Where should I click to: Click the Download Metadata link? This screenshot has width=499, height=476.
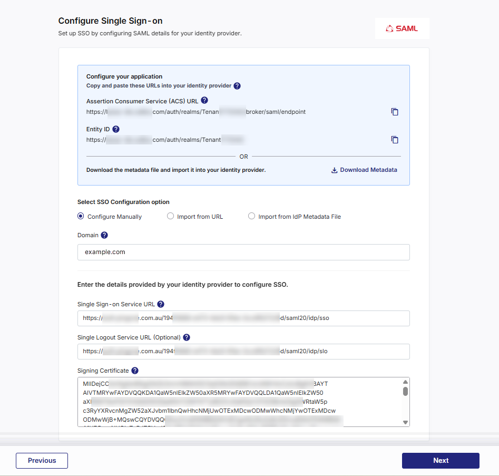coord(367,170)
